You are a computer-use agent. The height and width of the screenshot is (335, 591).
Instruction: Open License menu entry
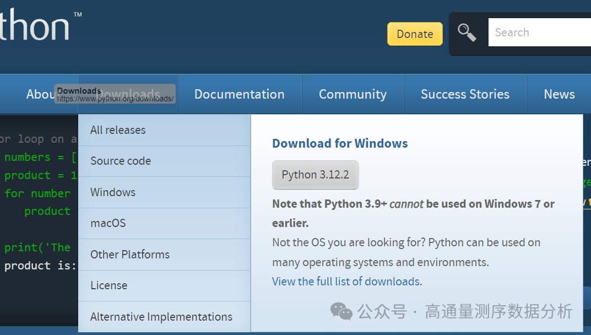tap(164, 285)
